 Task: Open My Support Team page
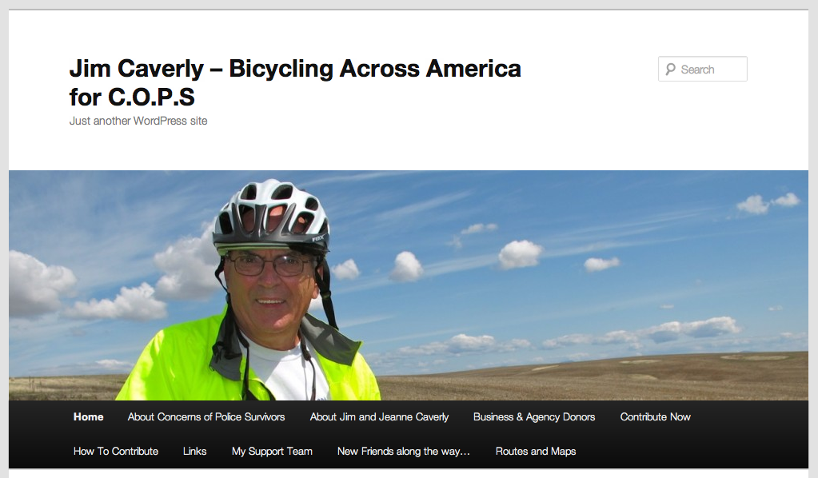[272, 452]
